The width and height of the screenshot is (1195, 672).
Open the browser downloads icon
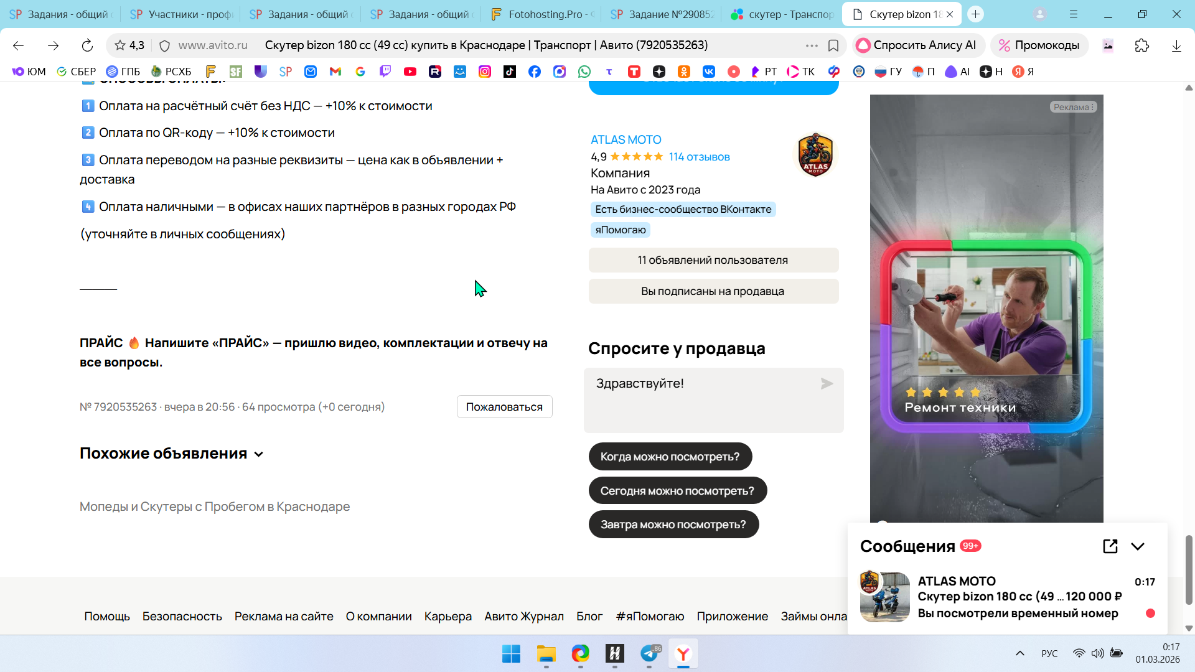(1176, 45)
